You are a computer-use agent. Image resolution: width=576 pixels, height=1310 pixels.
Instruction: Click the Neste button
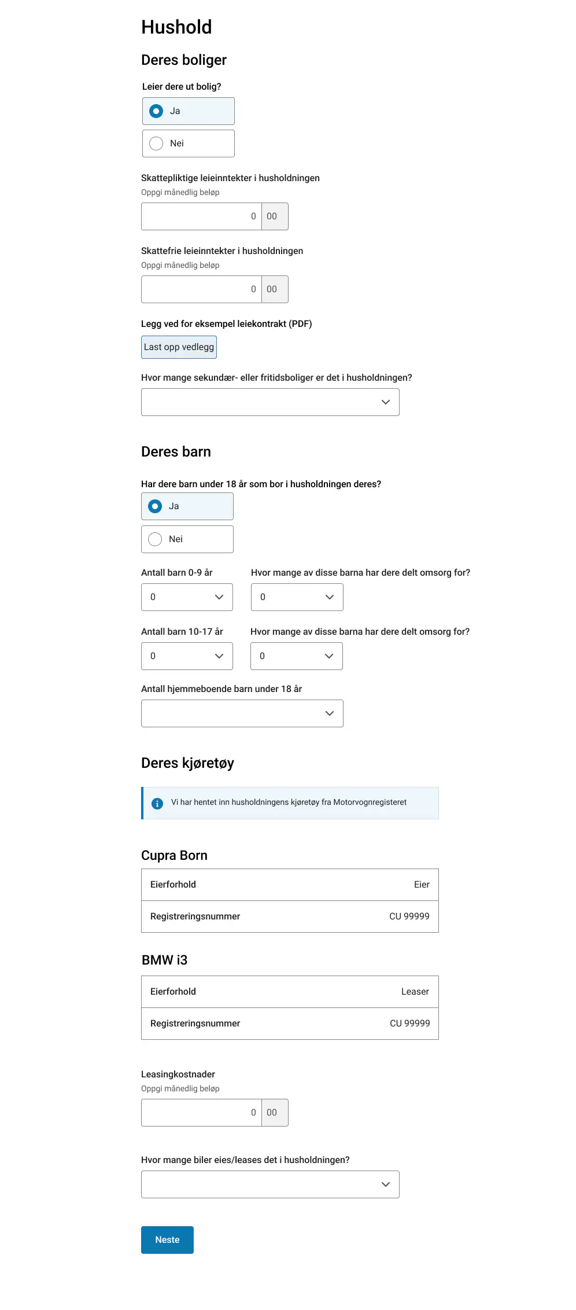click(x=167, y=1240)
